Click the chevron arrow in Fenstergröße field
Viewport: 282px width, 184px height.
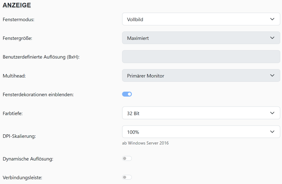(272, 38)
